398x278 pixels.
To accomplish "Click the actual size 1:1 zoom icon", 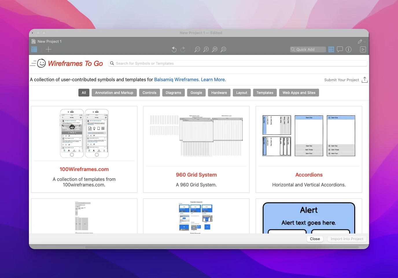I will pos(215,49).
